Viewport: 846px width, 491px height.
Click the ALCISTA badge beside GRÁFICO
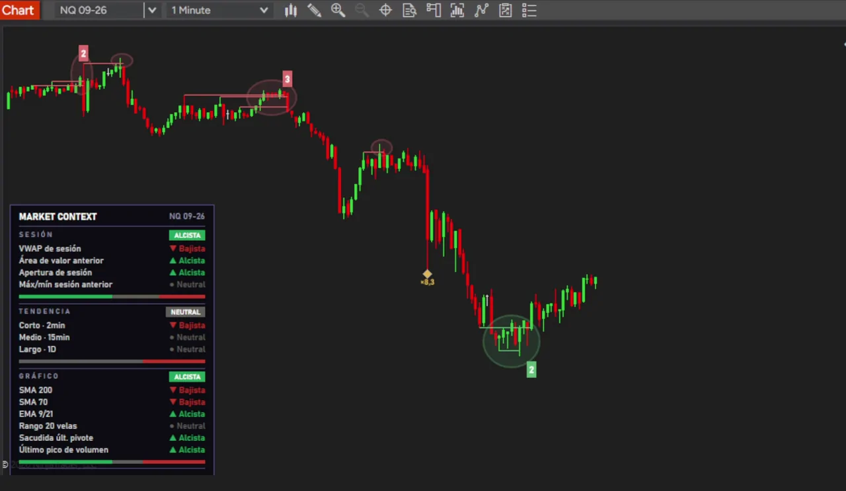pos(187,377)
